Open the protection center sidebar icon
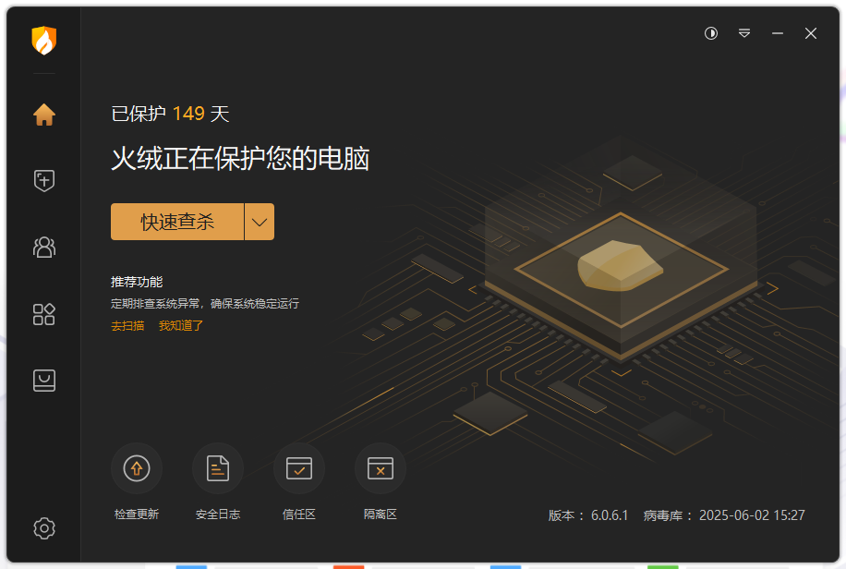This screenshot has width=846, height=569. point(43,247)
